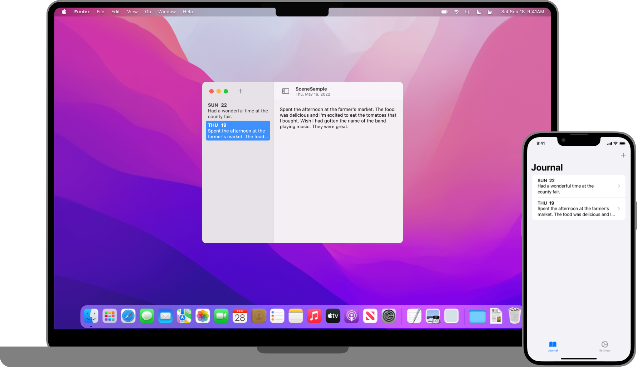This screenshot has height=367, width=637.
Task: Launch Safari from the Dock
Action: [128, 316]
